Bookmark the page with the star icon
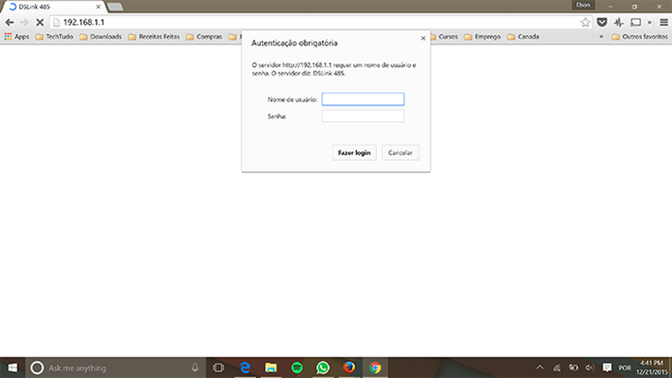 point(585,23)
